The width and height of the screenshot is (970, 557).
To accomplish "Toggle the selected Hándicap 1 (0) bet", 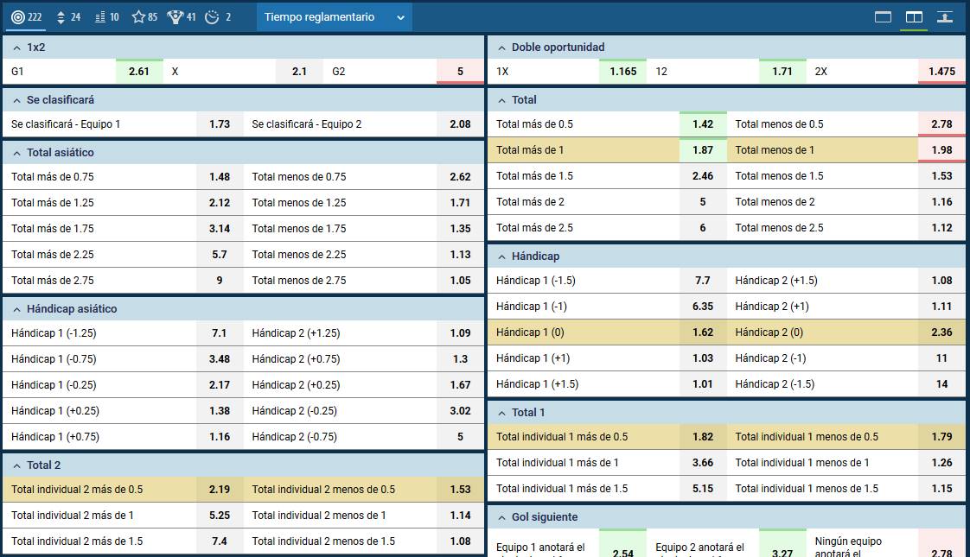I will [x=605, y=332].
